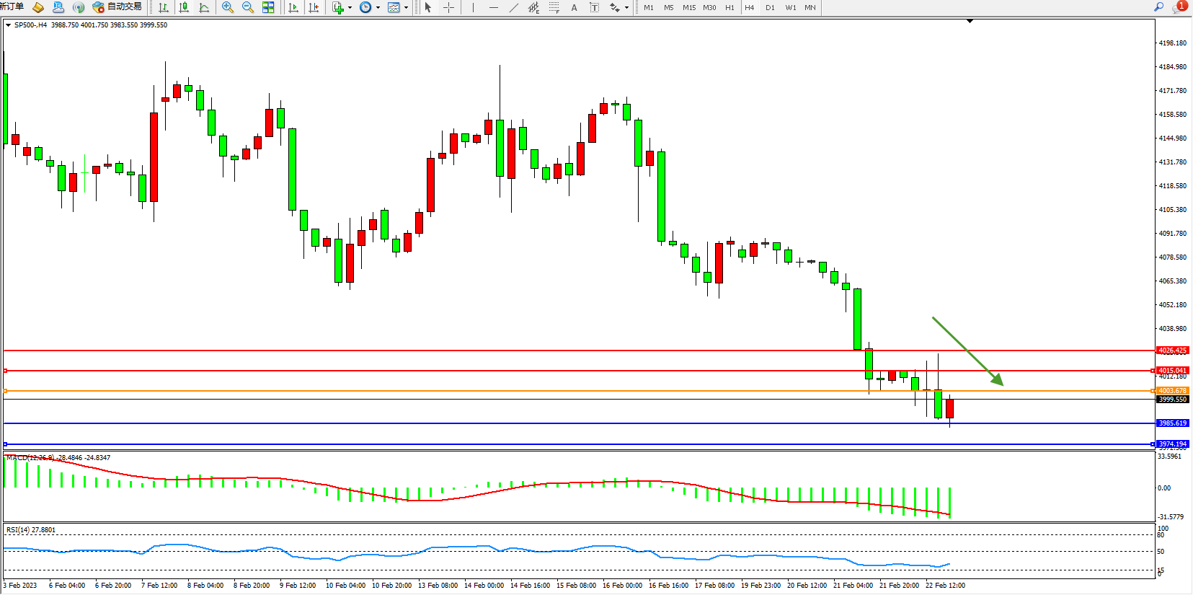Select the M15 timeframe button

pos(689,7)
